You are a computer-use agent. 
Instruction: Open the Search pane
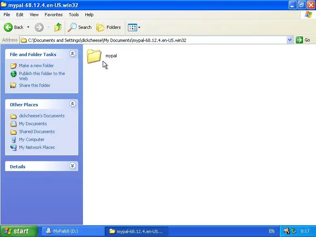tap(80, 27)
